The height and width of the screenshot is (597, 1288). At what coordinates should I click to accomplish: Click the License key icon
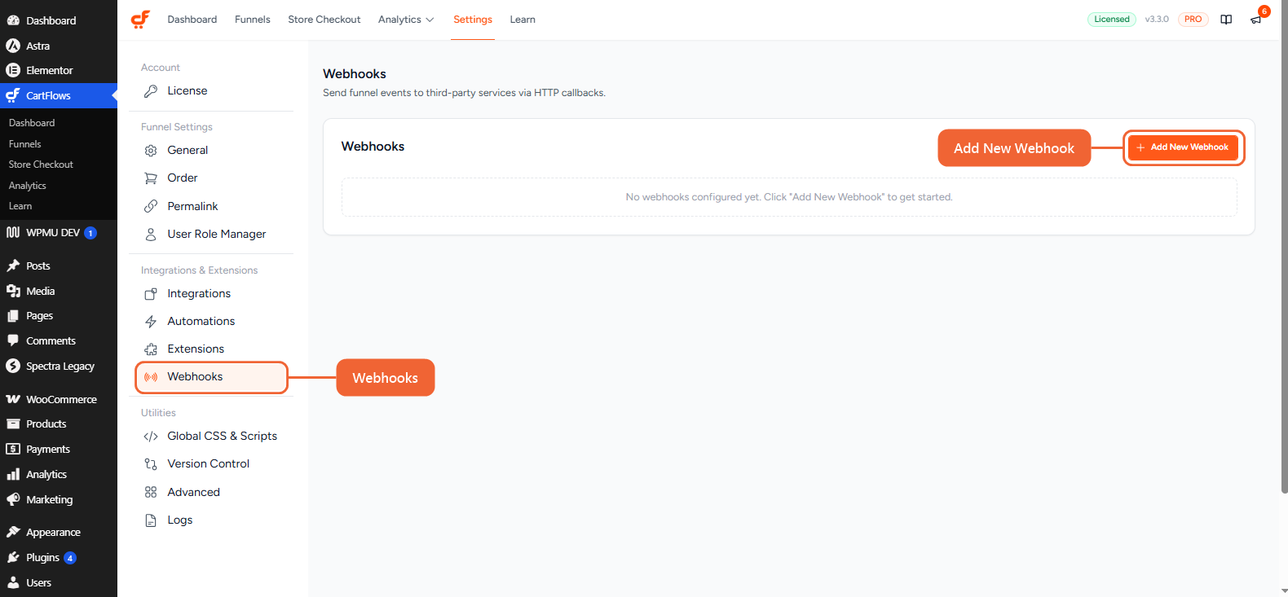pyautogui.click(x=151, y=91)
